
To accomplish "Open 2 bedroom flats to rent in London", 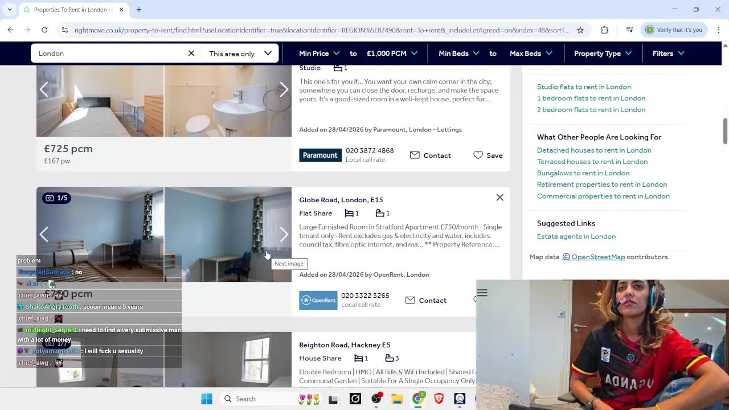I will coord(591,110).
